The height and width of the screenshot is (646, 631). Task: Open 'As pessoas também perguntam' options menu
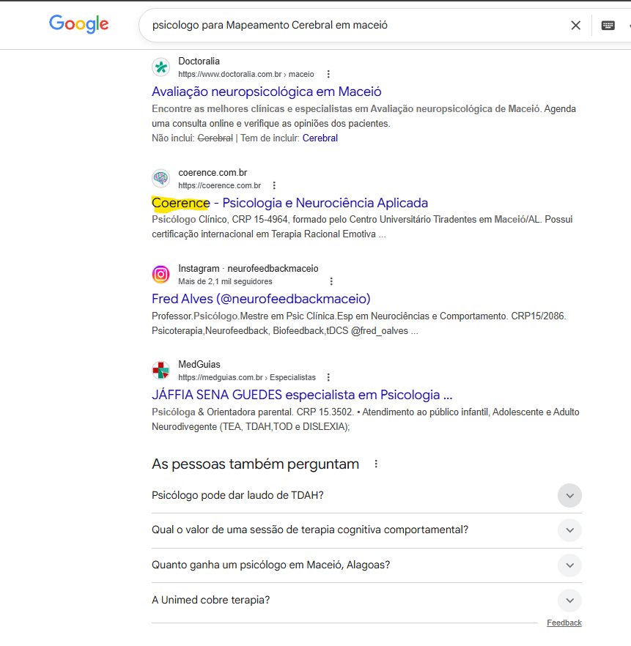click(376, 464)
